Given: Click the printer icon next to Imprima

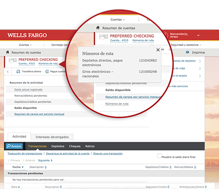Looking at the screenshot, I should tap(187, 52).
